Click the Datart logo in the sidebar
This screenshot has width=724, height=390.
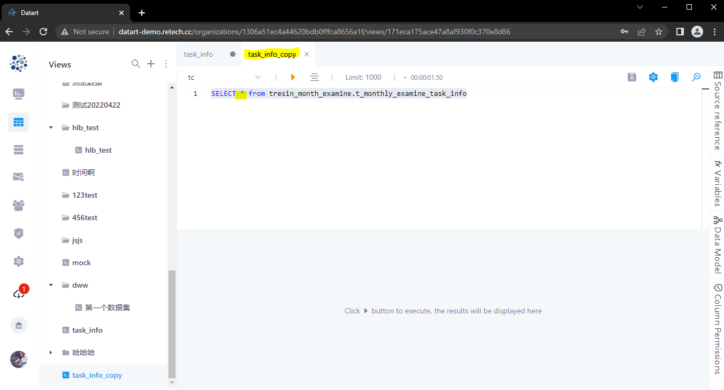tap(18, 63)
